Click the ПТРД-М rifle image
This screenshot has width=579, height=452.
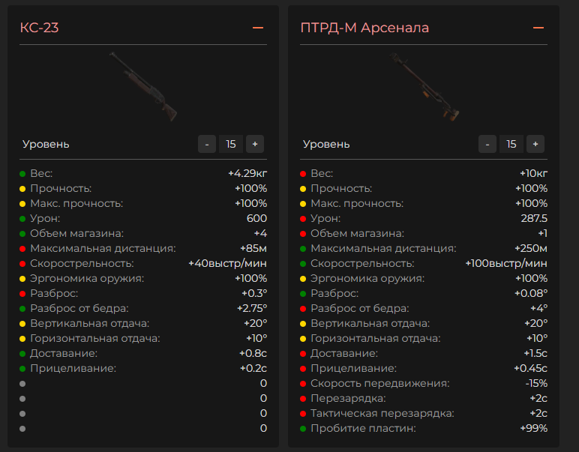[x=424, y=86]
